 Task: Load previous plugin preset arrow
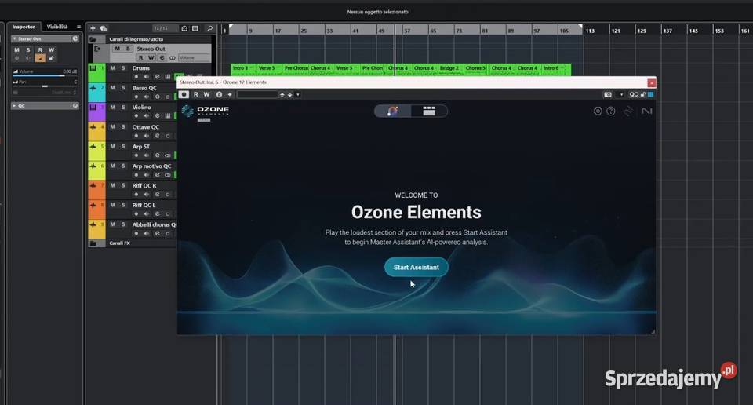click(x=282, y=95)
